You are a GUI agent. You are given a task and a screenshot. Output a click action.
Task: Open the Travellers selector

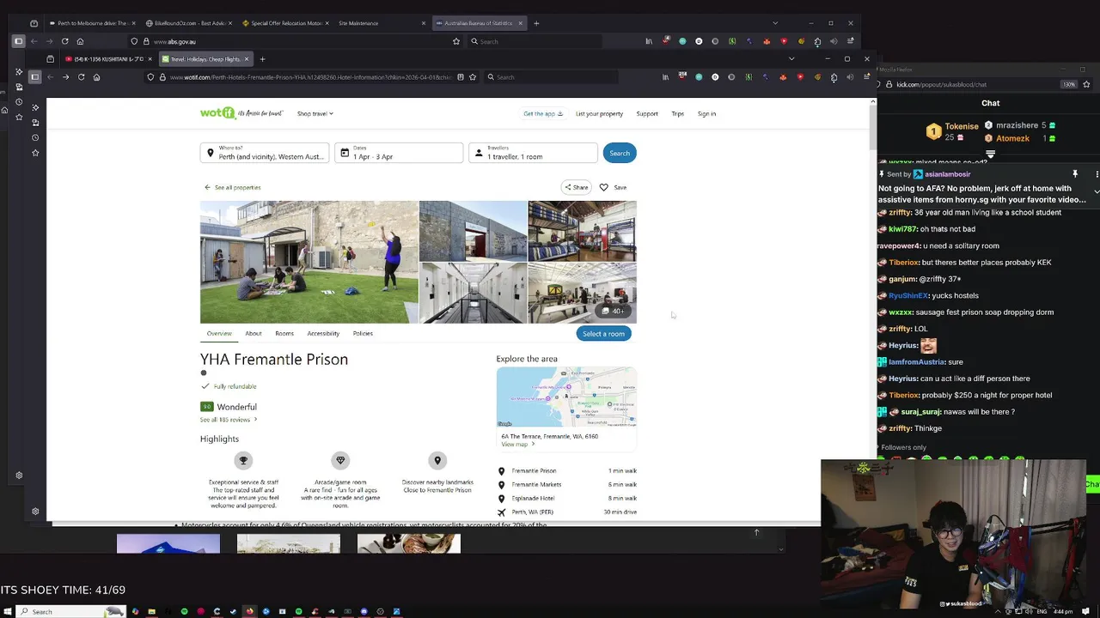tap(533, 153)
